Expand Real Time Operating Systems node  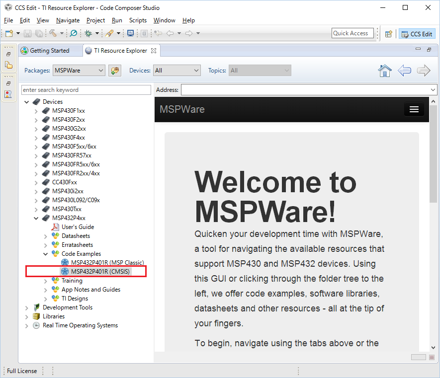(x=27, y=326)
